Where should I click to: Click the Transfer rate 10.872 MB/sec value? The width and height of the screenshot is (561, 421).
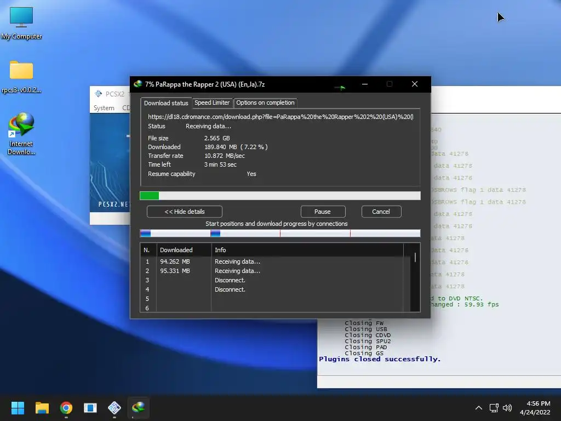(224, 156)
